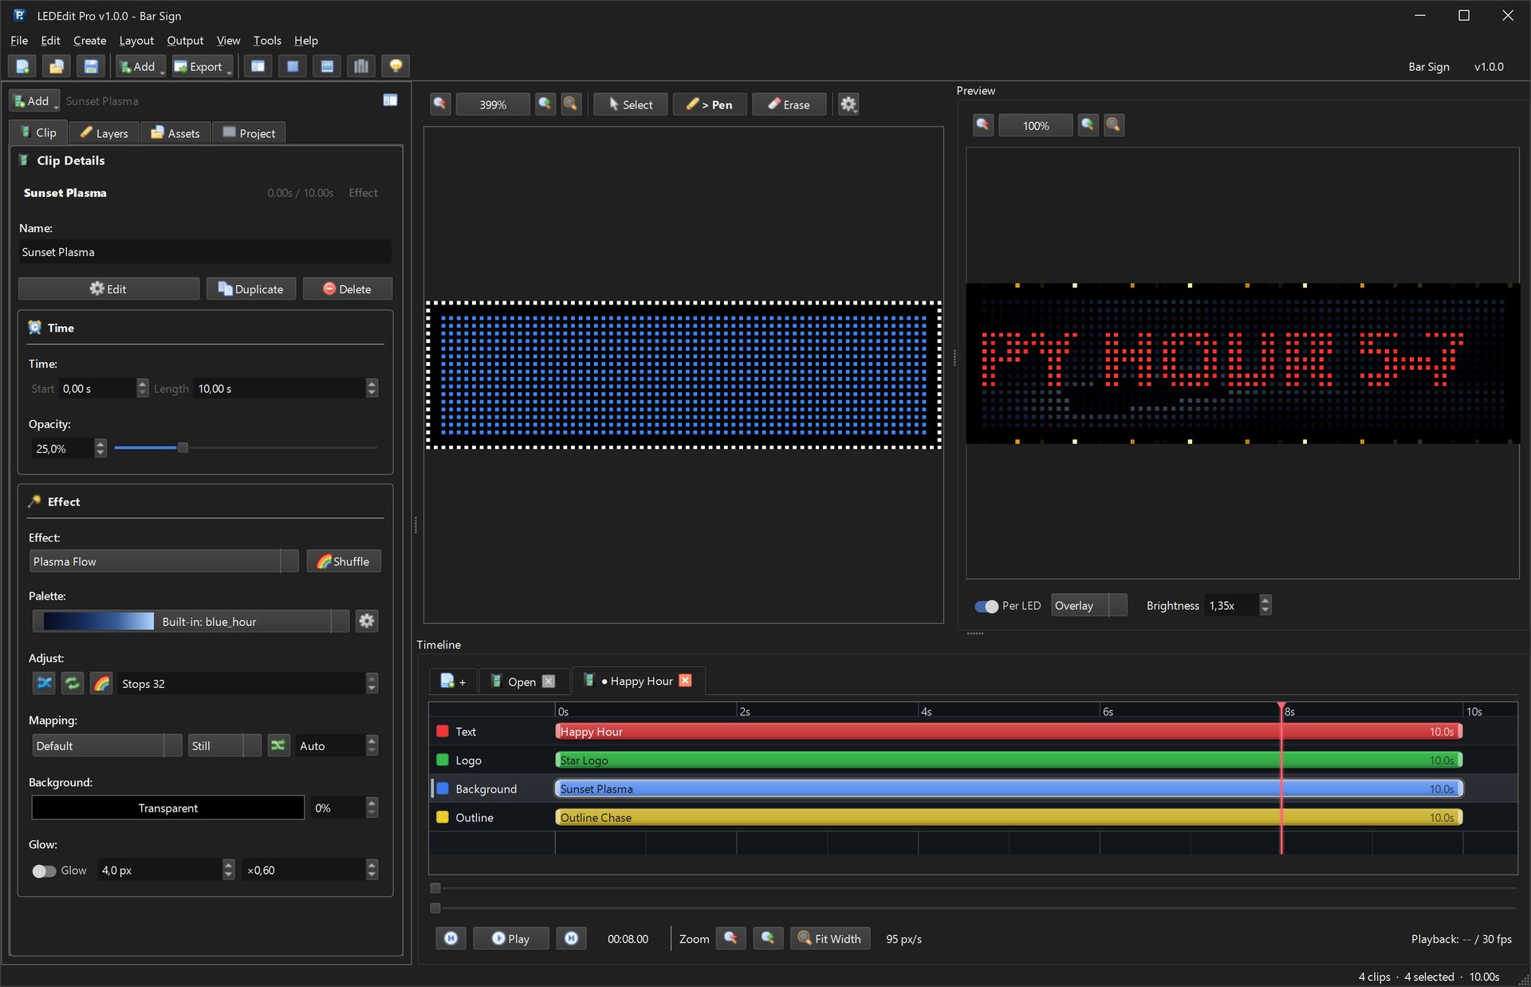Add a new timeline tab with plus
1531x987 pixels.
click(x=453, y=682)
